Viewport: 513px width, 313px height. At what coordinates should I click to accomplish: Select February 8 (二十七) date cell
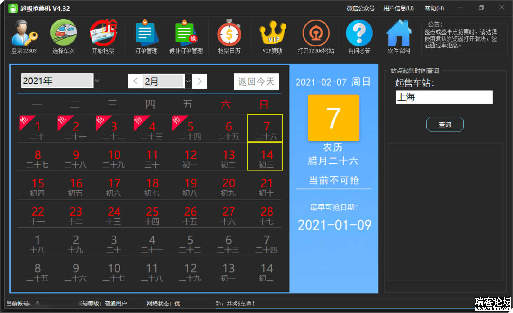[x=37, y=157]
